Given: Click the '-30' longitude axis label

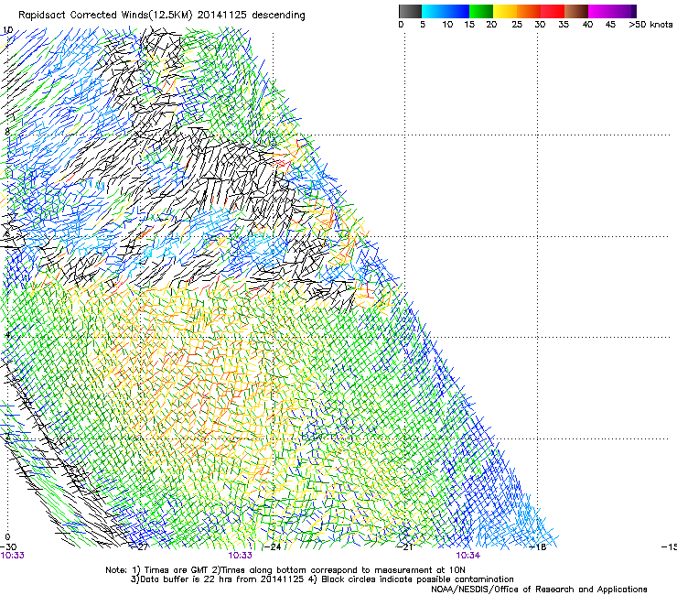Looking at the screenshot, I should click(8, 547).
